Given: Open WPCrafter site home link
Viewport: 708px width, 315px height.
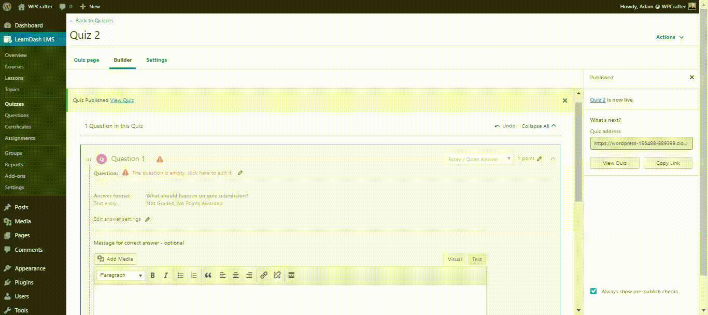Looking at the screenshot, I should tap(35, 7).
